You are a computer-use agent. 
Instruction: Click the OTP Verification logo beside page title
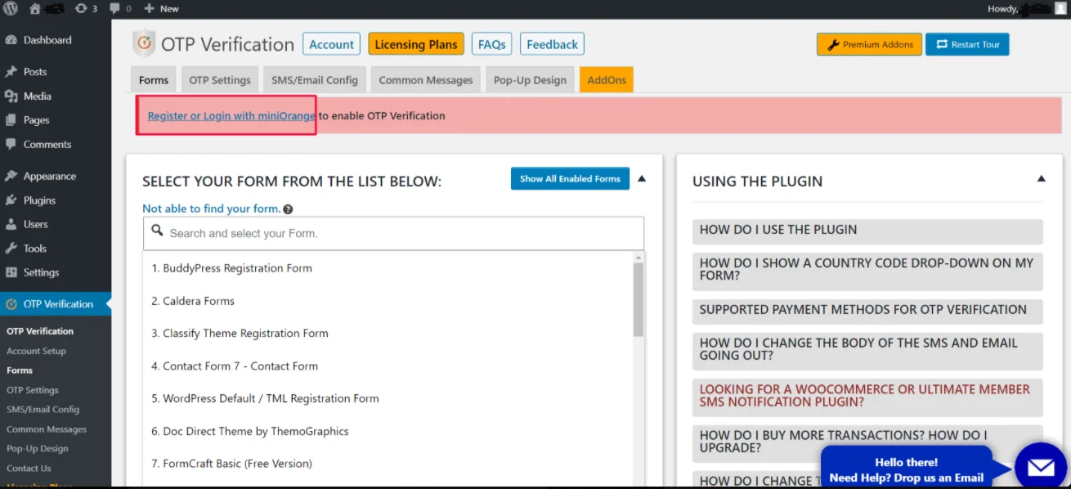click(x=144, y=44)
